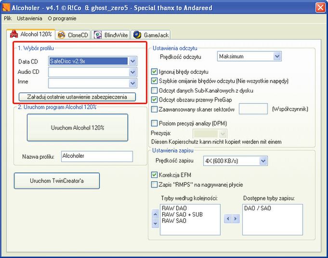Select last RAW SAO list entry
Image resolution: width=328 pixels, height=258 pixels.
pyautogui.click(x=174, y=221)
